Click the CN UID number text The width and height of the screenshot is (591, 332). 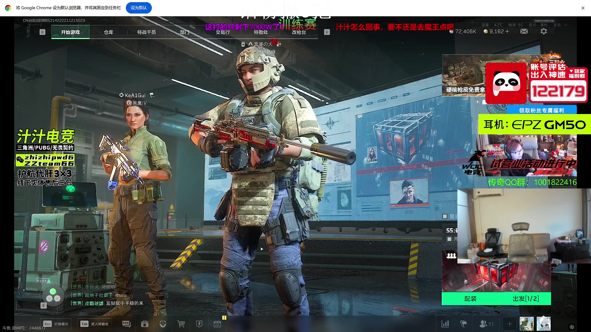pos(54,20)
